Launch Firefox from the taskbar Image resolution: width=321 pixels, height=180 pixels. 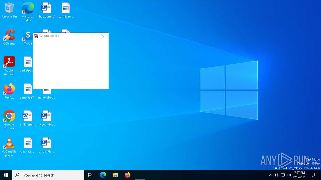(x=128, y=175)
